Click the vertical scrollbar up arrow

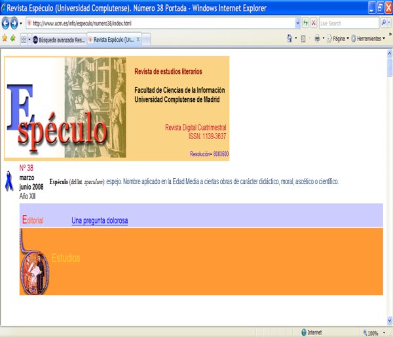[390, 53]
